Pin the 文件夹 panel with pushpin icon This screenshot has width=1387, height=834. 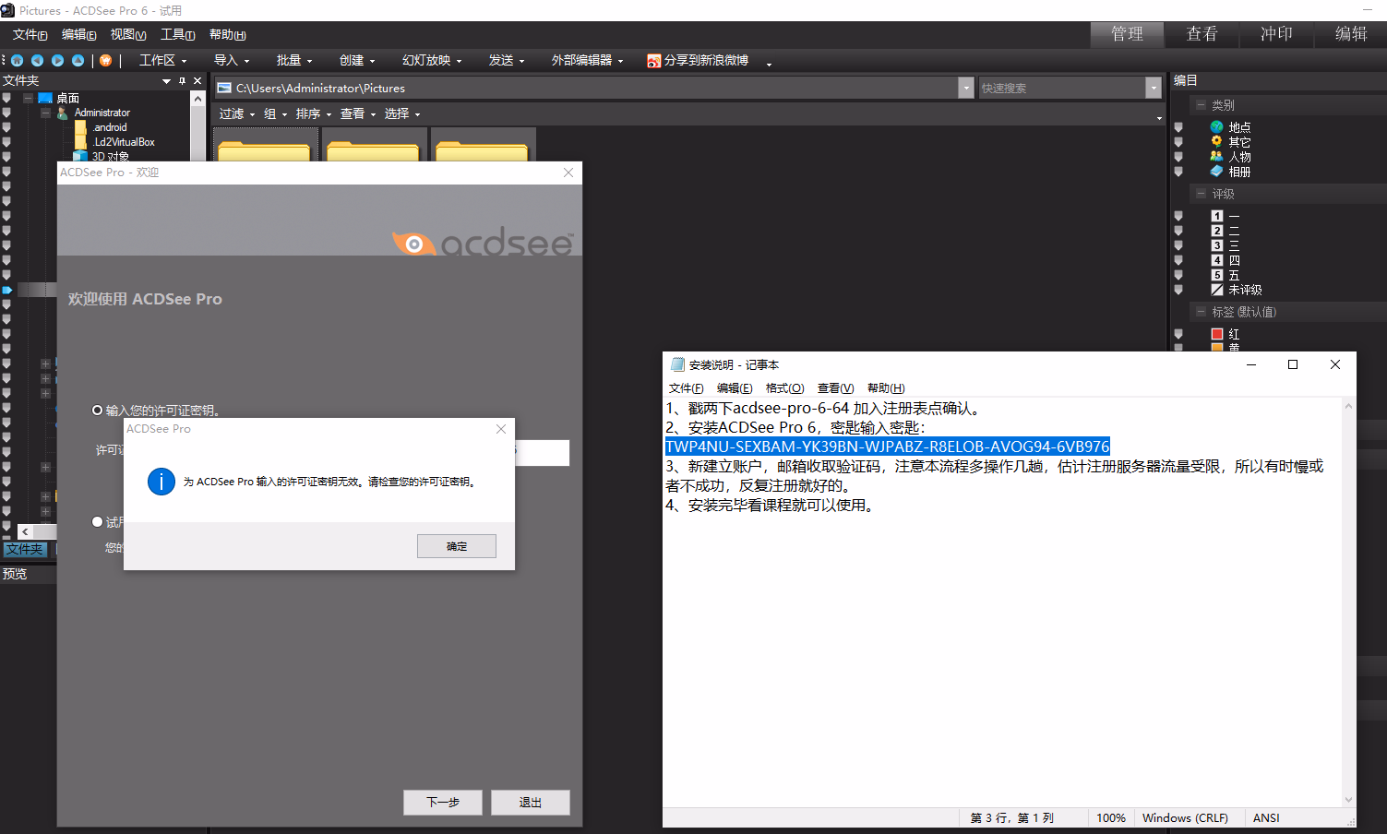point(183,81)
